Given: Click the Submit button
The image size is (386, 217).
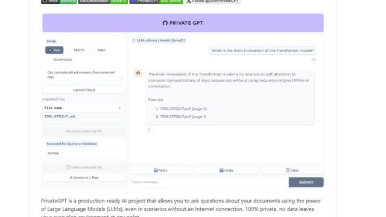Looking at the screenshot, I should (x=306, y=182).
